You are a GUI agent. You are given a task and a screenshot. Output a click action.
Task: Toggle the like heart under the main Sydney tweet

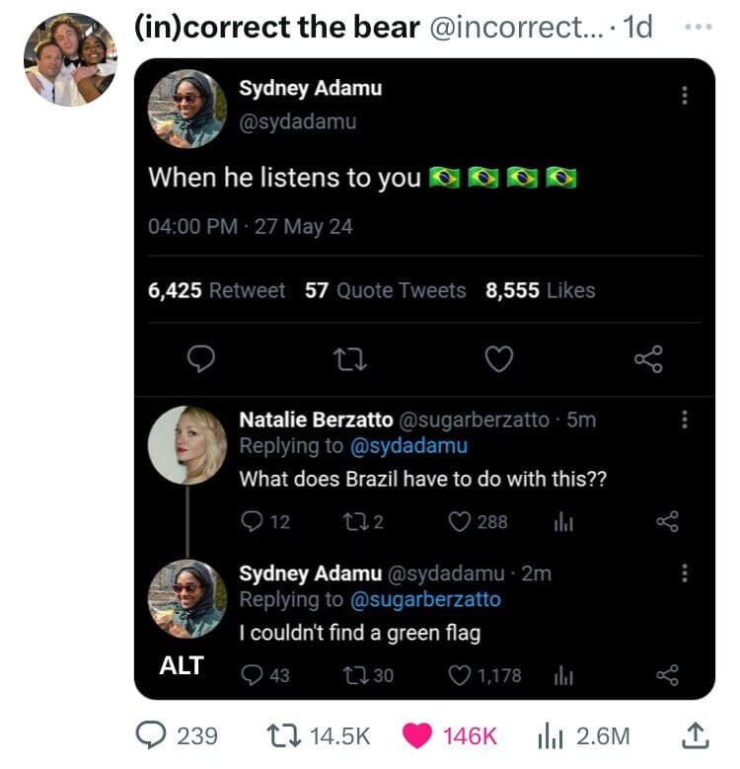499,360
